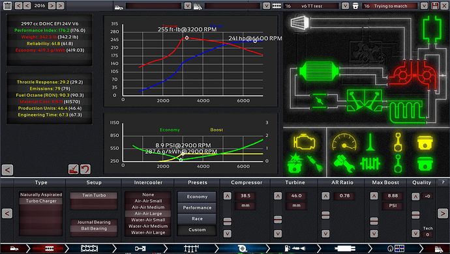Click the green intercooler diagram icon
This screenshot has width=450, height=254.
tap(318, 71)
